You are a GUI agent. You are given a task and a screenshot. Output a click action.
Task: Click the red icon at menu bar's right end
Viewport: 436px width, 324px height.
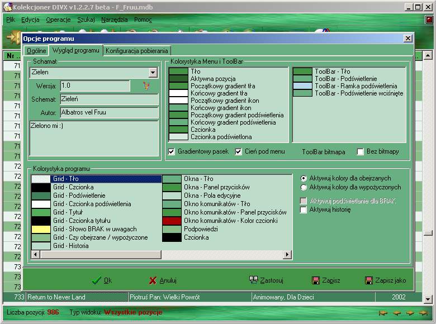coord(429,20)
